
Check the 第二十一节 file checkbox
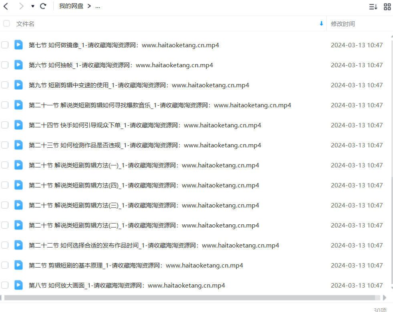[5, 105]
